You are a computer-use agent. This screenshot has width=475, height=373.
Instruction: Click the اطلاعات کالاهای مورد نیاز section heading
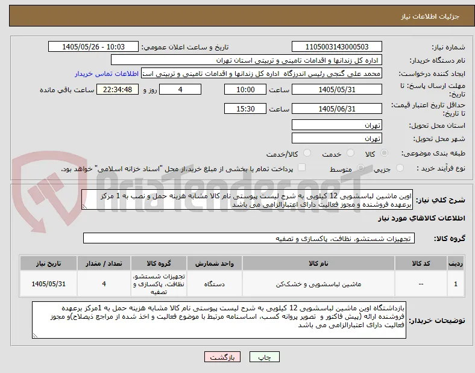pyautogui.click(x=421, y=218)
